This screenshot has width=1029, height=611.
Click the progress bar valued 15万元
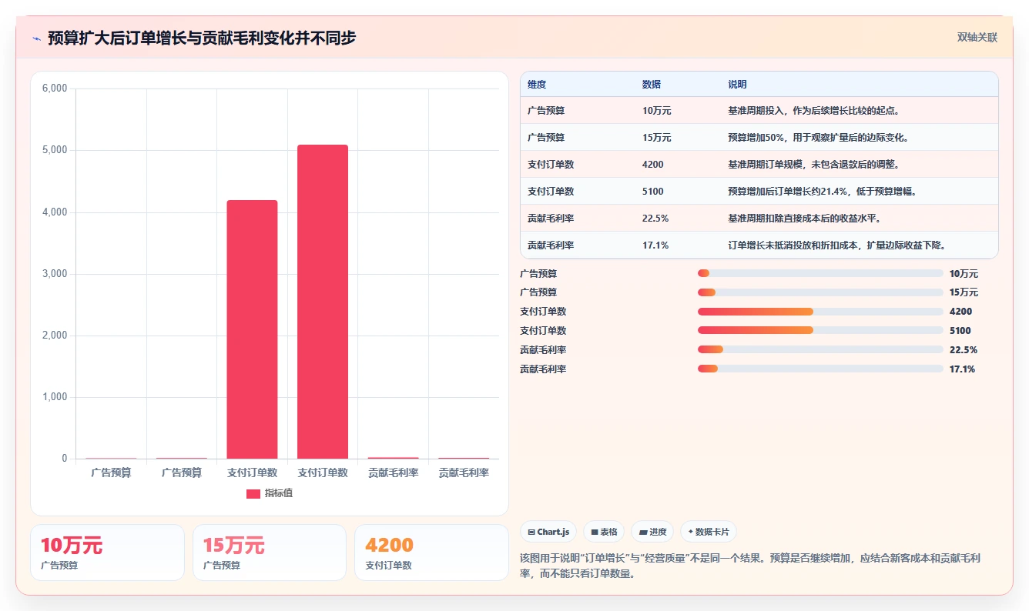pyautogui.click(x=820, y=292)
